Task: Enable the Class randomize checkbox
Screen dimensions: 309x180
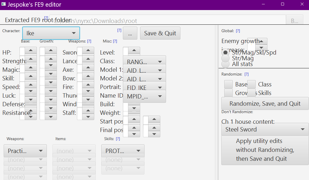Action: click(x=252, y=84)
